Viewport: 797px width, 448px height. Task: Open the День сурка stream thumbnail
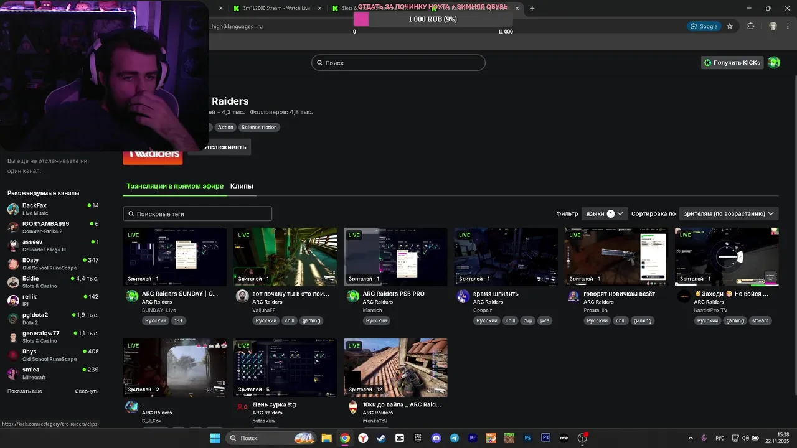(285, 368)
